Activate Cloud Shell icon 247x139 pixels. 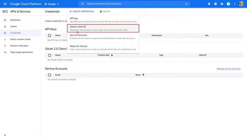(215, 4)
